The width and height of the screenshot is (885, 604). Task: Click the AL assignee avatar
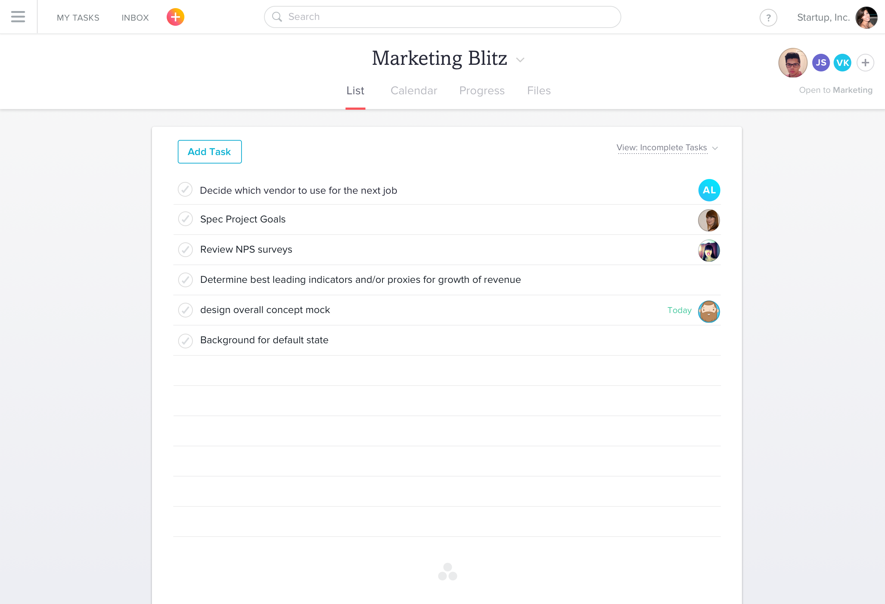[709, 190]
